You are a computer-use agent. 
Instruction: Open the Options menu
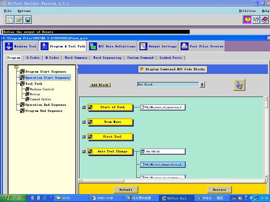coord(24,11)
